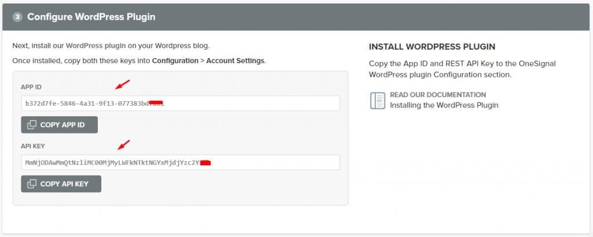This screenshot has width=593, height=237.
Task: Click the 'Account Settings' bold text
Action: 235,61
